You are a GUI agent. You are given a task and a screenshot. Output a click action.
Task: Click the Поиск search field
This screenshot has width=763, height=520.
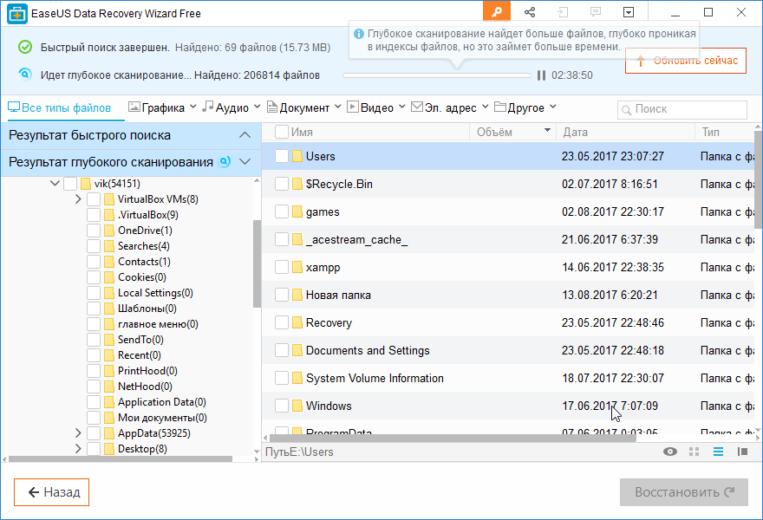point(682,110)
